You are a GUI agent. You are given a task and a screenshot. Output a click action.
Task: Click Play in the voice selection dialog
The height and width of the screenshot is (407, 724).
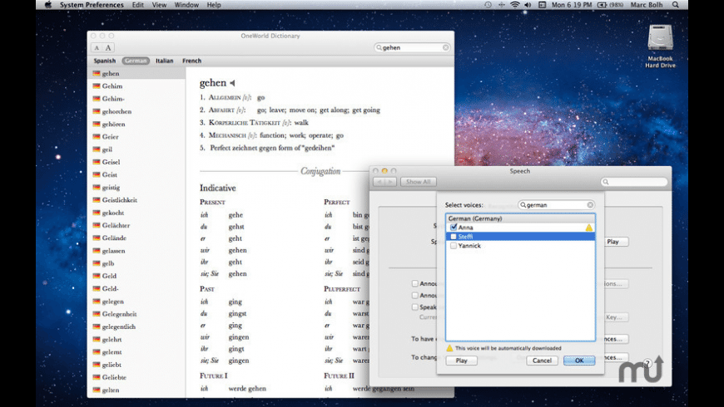(461, 360)
